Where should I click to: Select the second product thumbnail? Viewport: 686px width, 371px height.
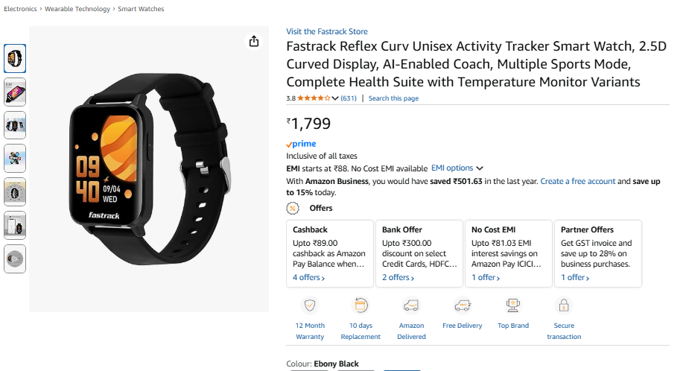(x=15, y=92)
